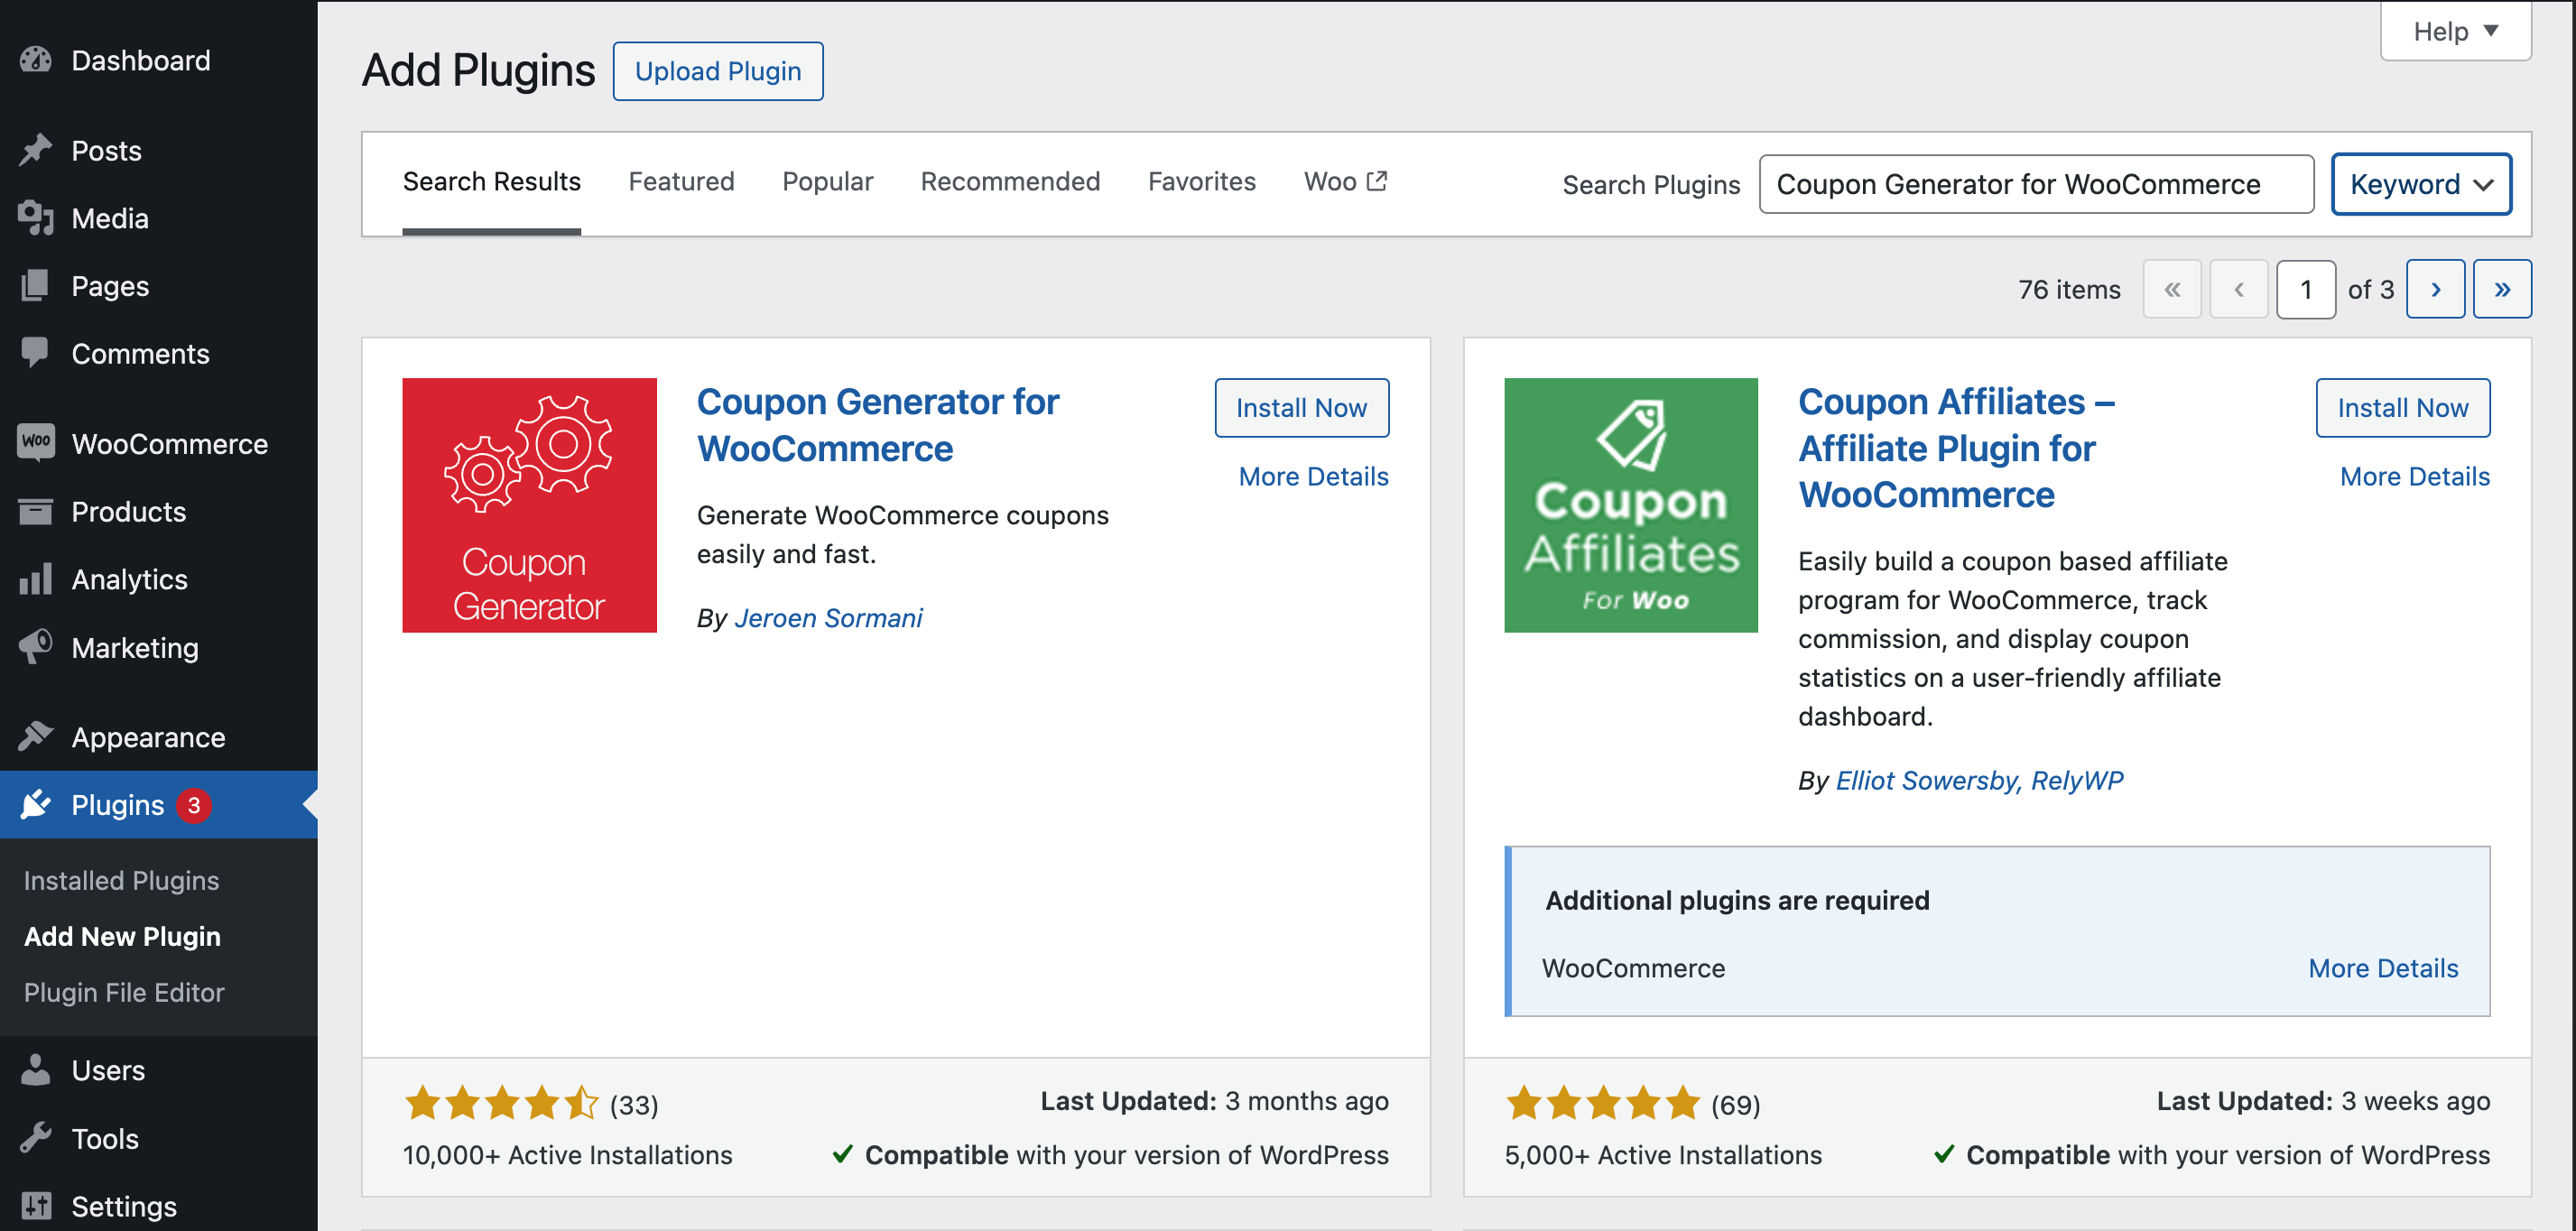Install Coupon Generator for WooCommerce now
The image size is (2576, 1231).
(x=1301, y=408)
